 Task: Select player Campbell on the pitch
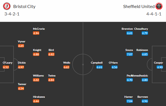pos(97,63)
